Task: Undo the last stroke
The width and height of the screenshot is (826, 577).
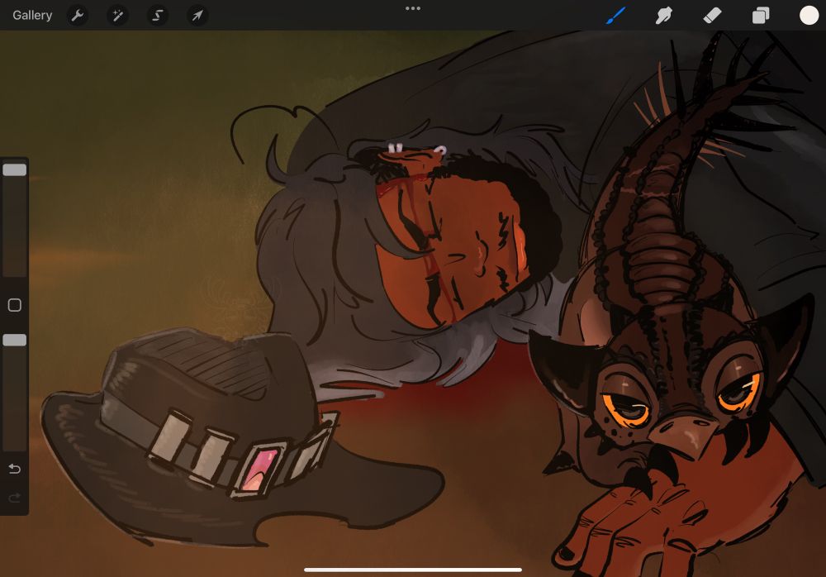Action: [x=15, y=469]
